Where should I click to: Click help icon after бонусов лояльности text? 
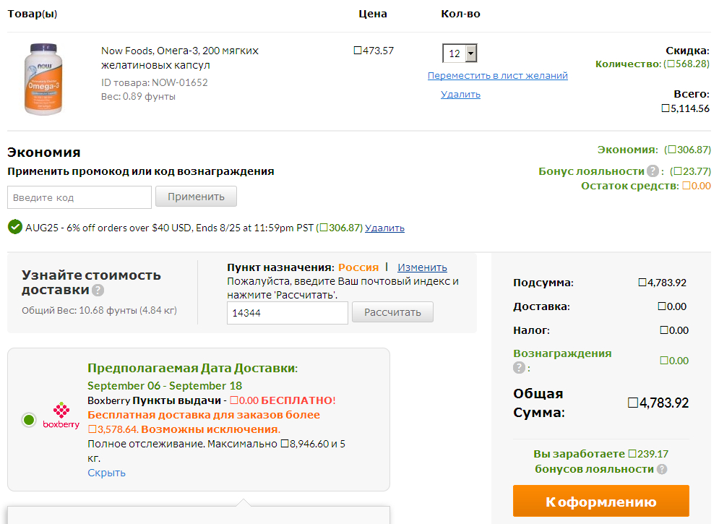click(662, 469)
